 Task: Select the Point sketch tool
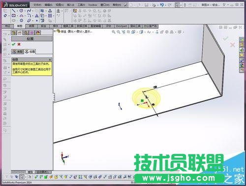(x=37, y=21)
